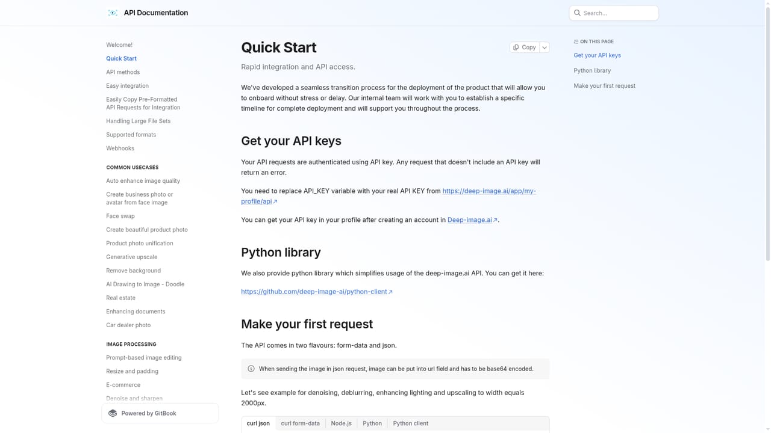Jump to Get your API keys section
Image resolution: width=771 pixels, height=433 pixels.
pyautogui.click(x=597, y=55)
